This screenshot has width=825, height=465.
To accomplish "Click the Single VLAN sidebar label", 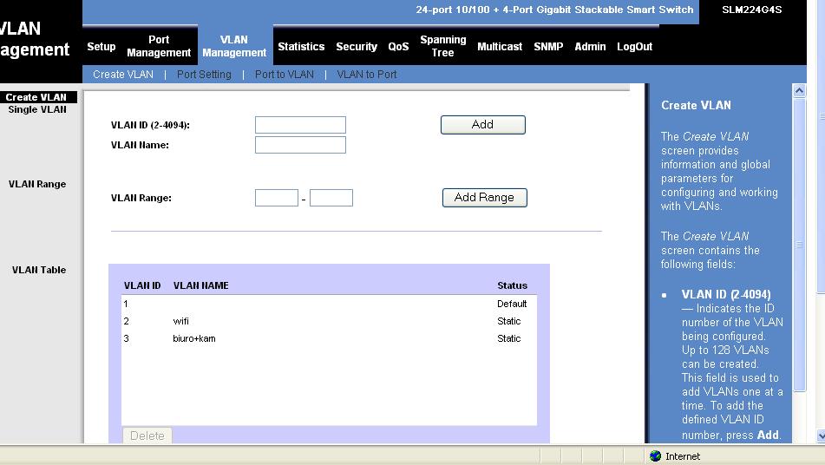I will pyautogui.click(x=36, y=109).
